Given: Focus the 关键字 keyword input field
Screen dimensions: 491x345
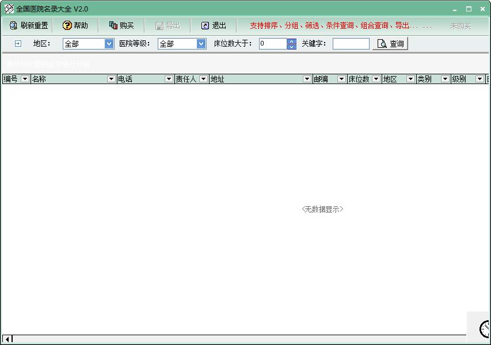Looking at the screenshot, I should pos(351,44).
